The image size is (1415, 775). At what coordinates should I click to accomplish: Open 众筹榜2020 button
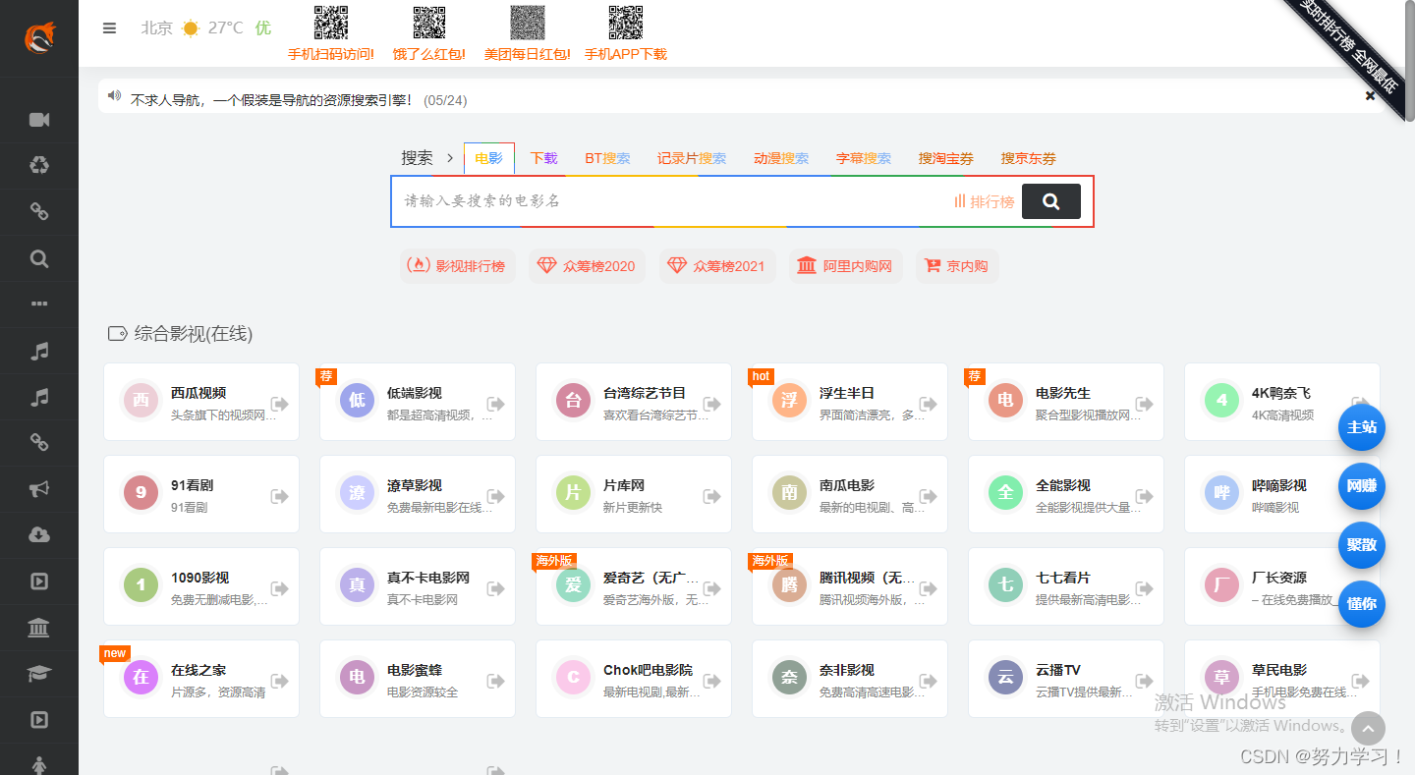[588, 266]
